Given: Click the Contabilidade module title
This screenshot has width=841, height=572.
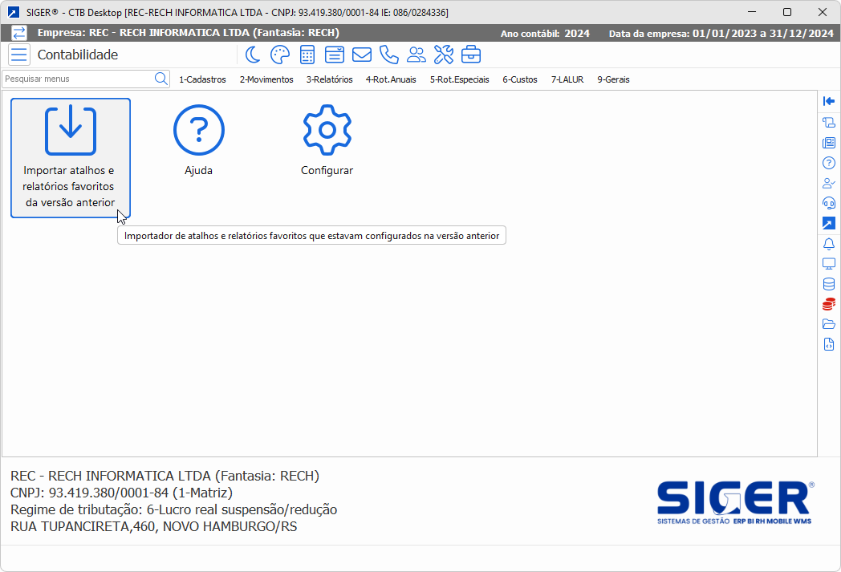Looking at the screenshot, I should coord(78,55).
